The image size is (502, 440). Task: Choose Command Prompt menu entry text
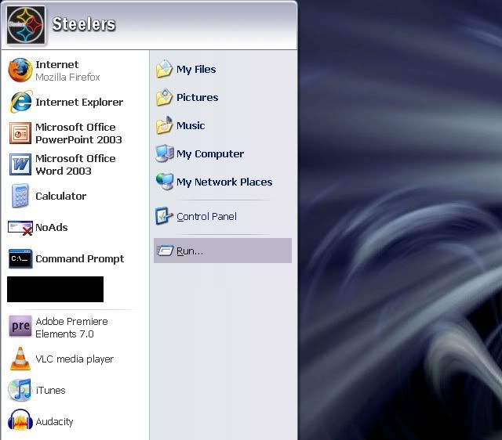(79, 259)
